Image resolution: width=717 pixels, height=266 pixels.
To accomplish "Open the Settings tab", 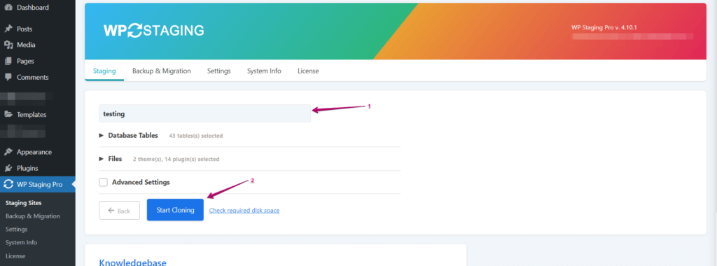I will click(219, 71).
